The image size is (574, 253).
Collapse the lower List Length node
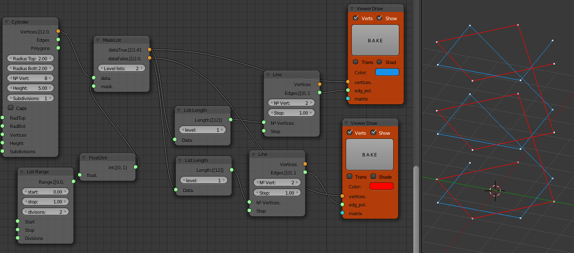180,161
